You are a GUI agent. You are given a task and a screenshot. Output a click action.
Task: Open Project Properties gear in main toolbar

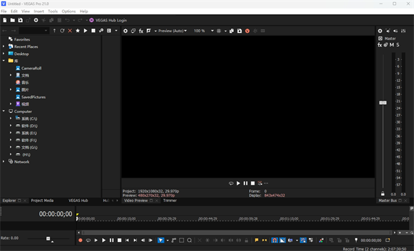[x=36, y=20]
